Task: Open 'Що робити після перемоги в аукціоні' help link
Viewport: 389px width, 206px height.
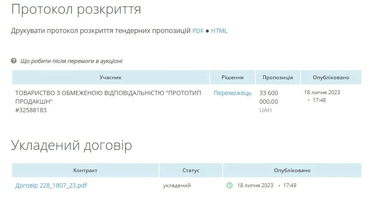Action: click(x=71, y=61)
